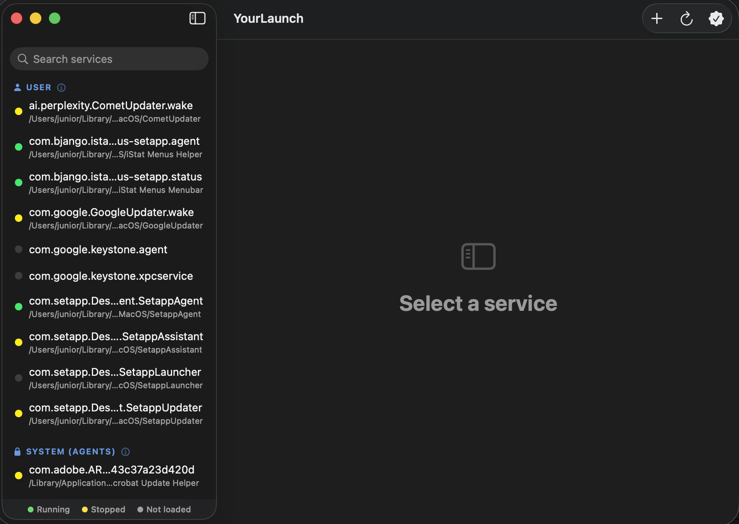The width and height of the screenshot is (739, 524).
Task: Click the SYSTEM (AGENTS) section header
Action: click(x=71, y=452)
